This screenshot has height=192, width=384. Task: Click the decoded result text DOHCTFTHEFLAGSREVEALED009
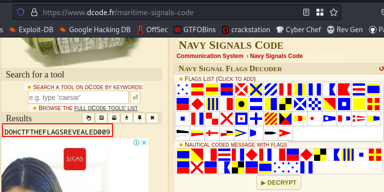click(x=57, y=132)
